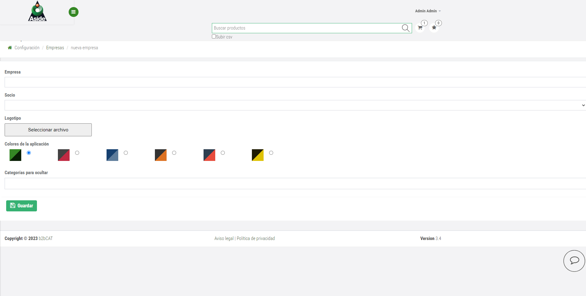The image size is (586, 296).
Task: Click the Guardar button
Action: point(22,206)
